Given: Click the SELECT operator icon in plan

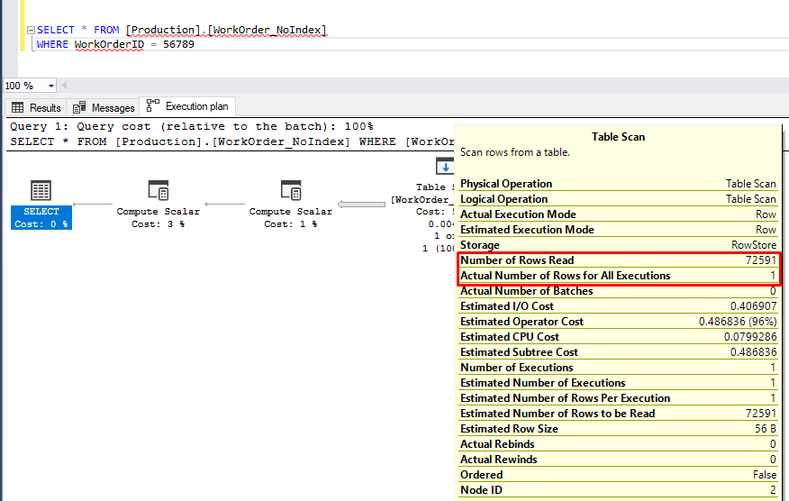Looking at the screenshot, I should (41, 190).
